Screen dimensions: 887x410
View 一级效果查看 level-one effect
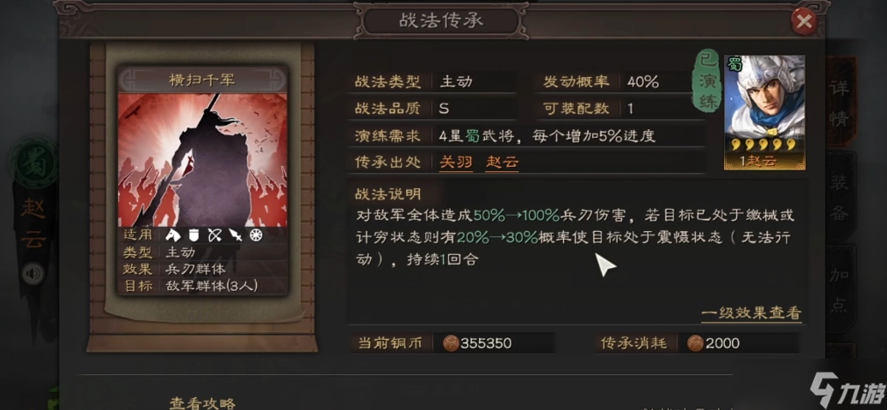[x=752, y=313]
